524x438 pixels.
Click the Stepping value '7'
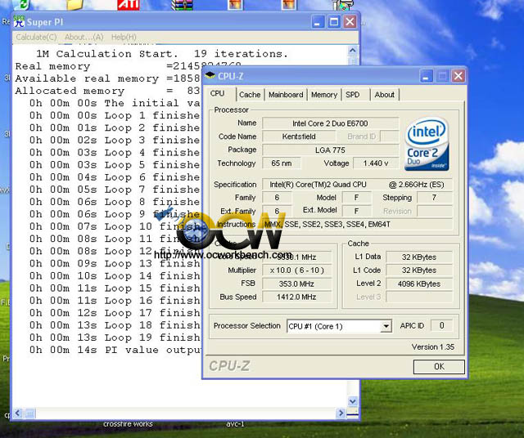point(435,198)
